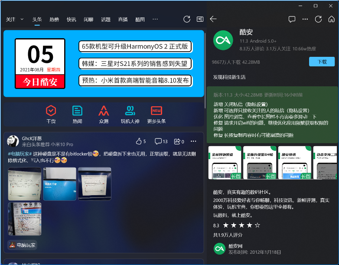
Task: Open second post photo with blue screen
Action: click(60, 184)
